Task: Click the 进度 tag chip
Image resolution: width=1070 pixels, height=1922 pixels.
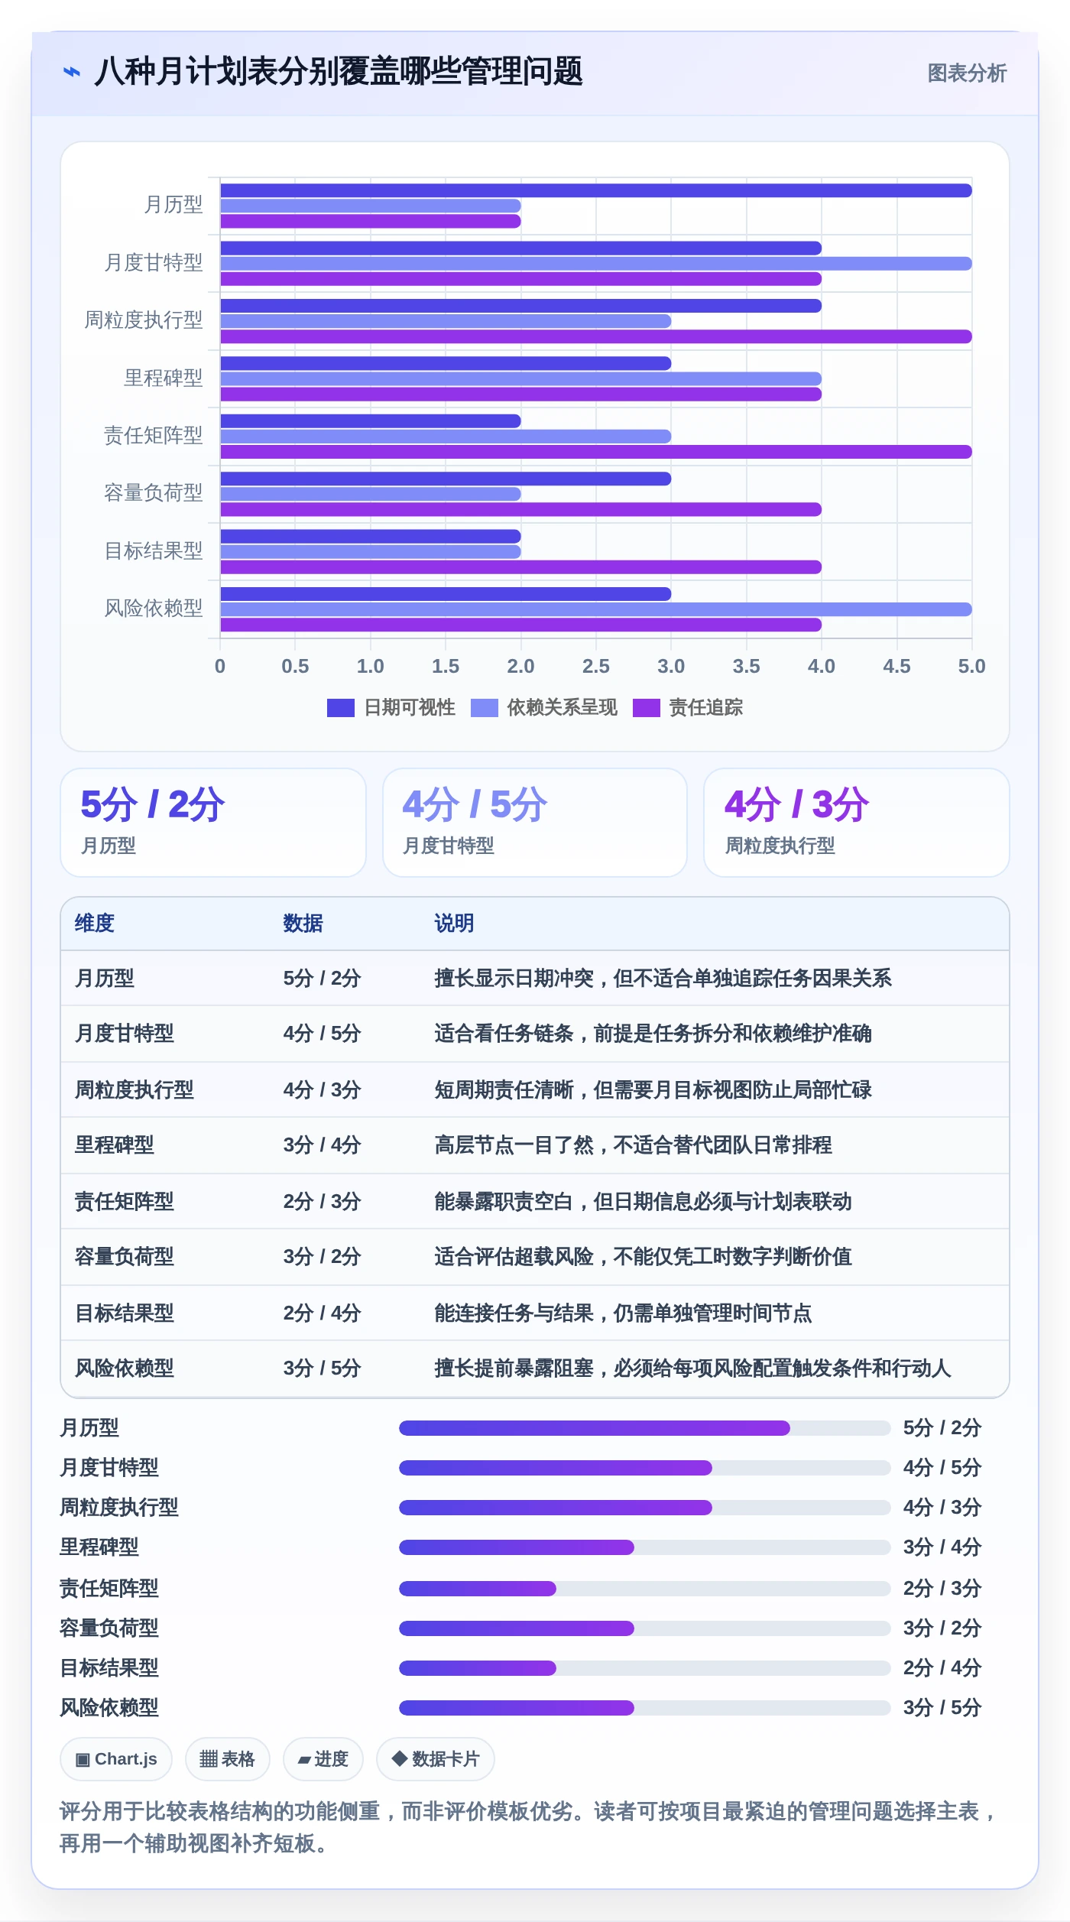Action: (323, 1759)
